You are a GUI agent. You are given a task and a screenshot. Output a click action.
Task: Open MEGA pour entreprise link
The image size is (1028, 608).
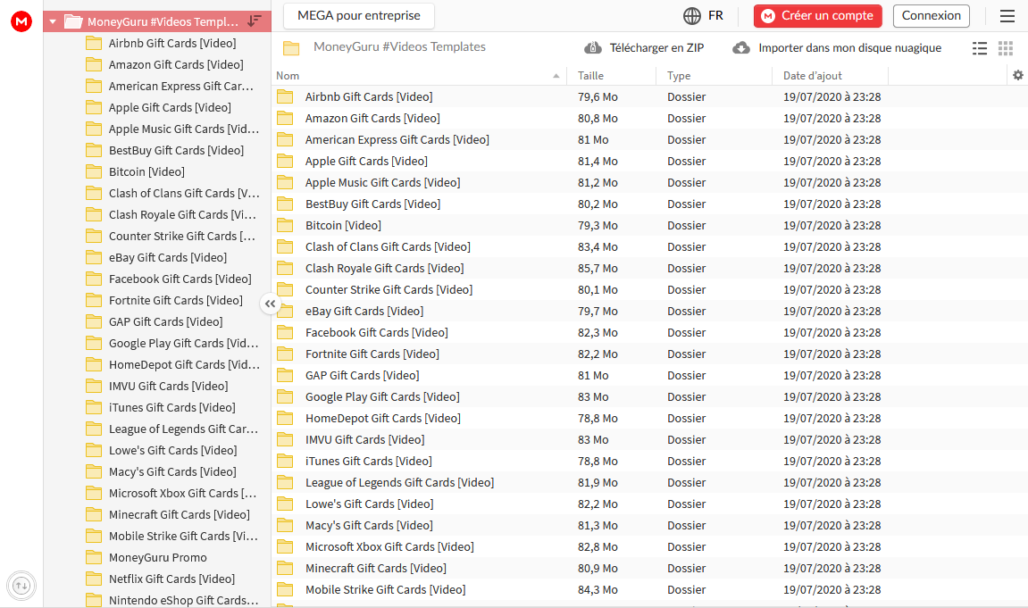point(359,16)
